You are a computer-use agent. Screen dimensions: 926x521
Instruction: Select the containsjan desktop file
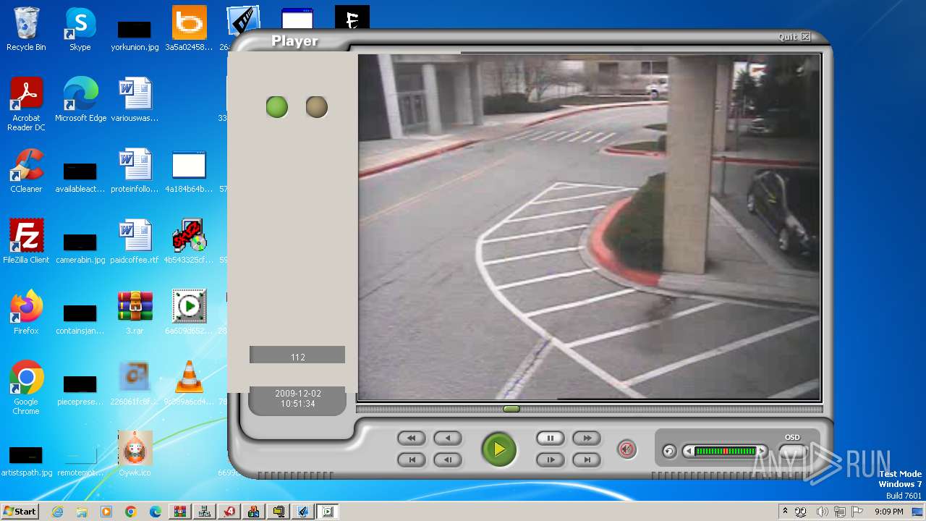(x=80, y=318)
